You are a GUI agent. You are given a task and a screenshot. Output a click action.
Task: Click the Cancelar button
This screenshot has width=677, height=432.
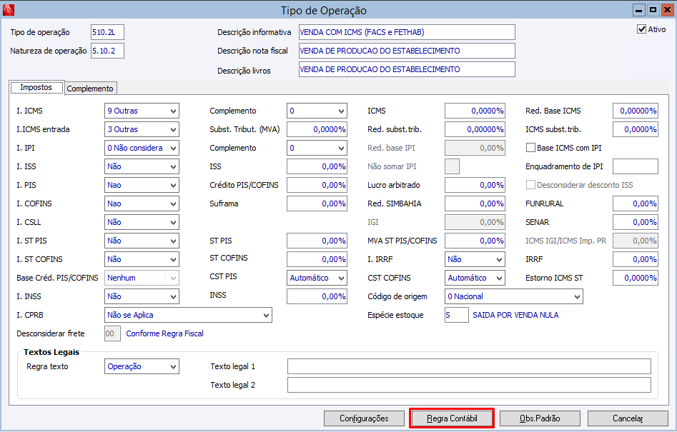(628, 418)
